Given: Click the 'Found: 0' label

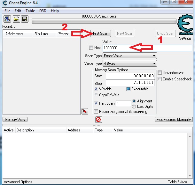Looking at the screenshot, I should tap(9, 26).
